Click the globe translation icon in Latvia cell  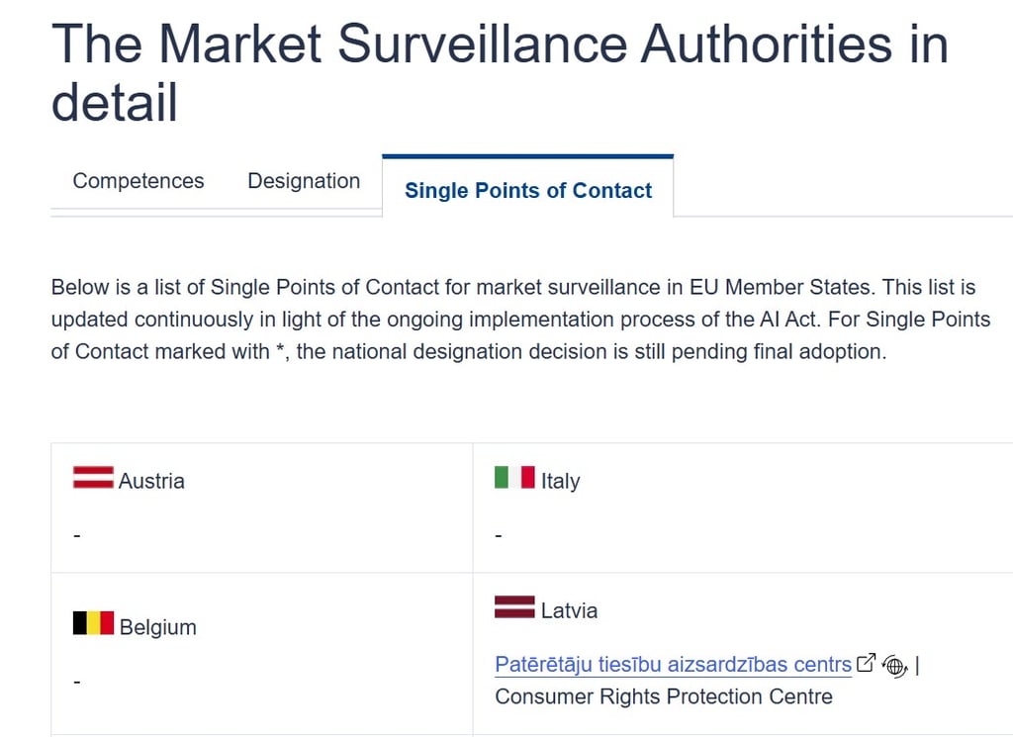(x=895, y=666)
